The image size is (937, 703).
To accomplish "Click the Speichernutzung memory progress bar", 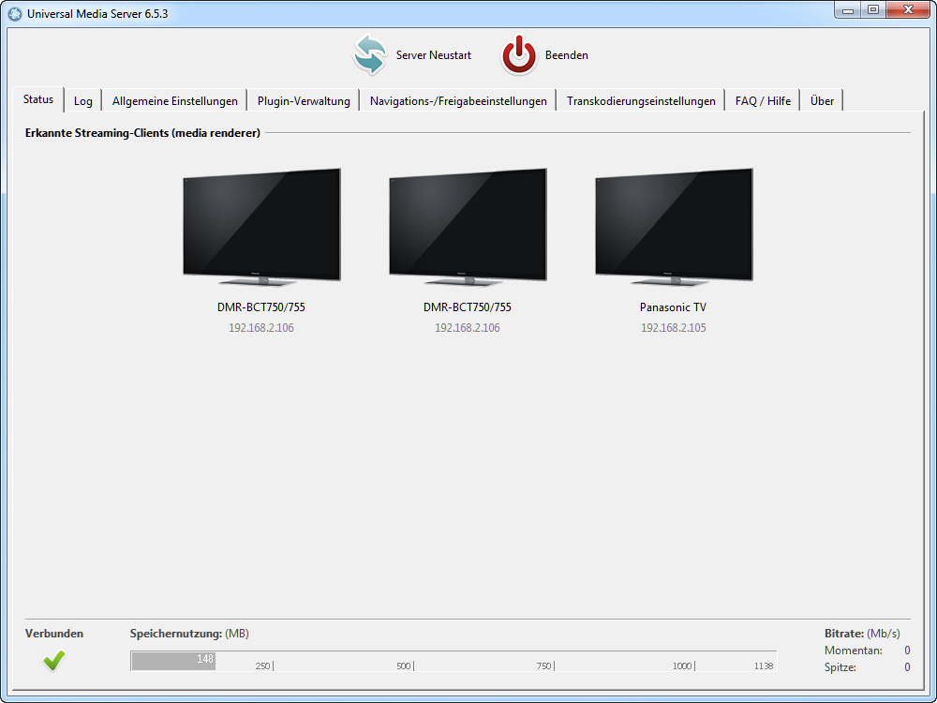I will click(454, 661).
